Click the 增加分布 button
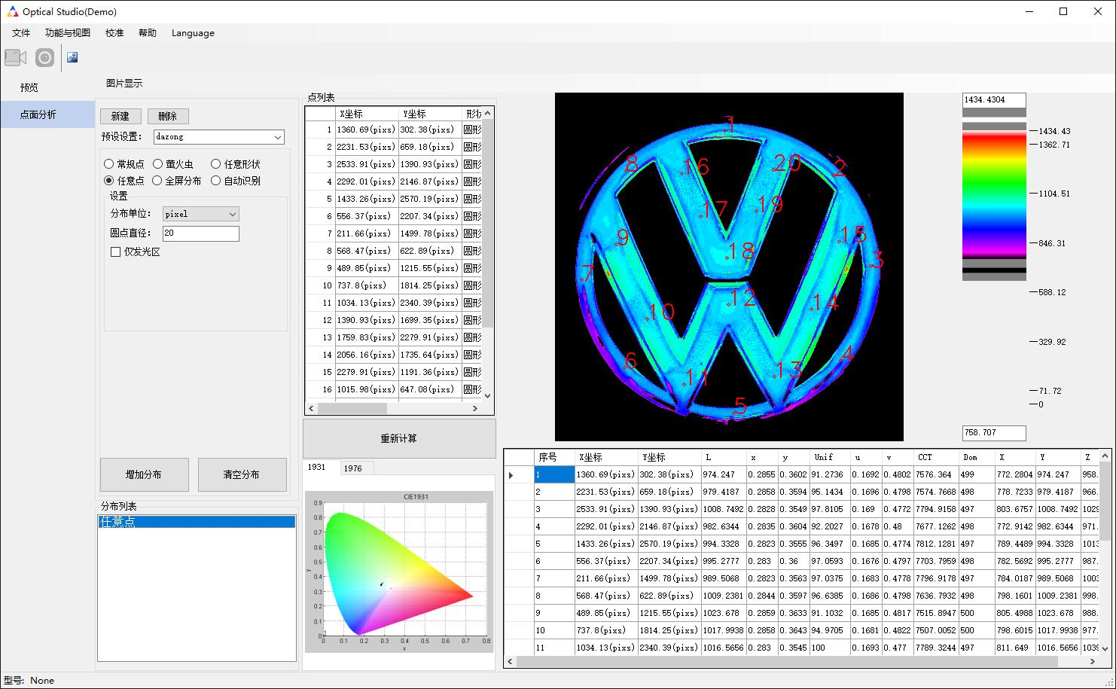1116x689 pixels. click(x=144, y=474)
